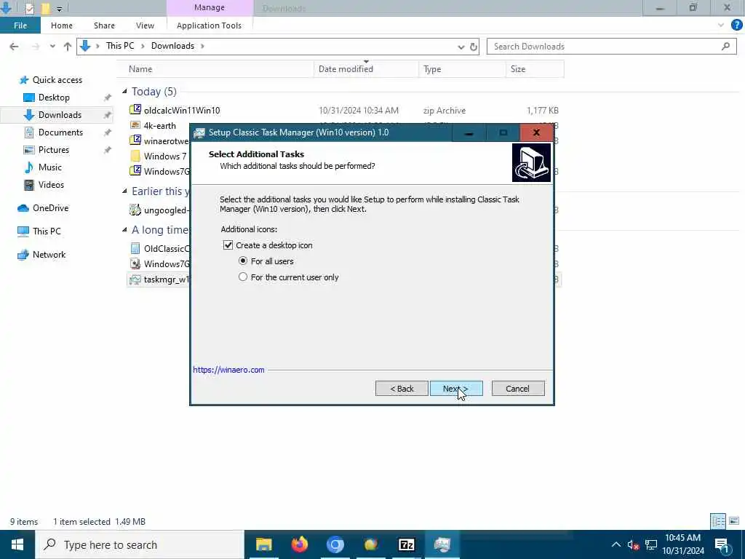745x559 pixels.
Task: Open quick access toolbar customize dropdown
Action: click(x=59, y=8)
